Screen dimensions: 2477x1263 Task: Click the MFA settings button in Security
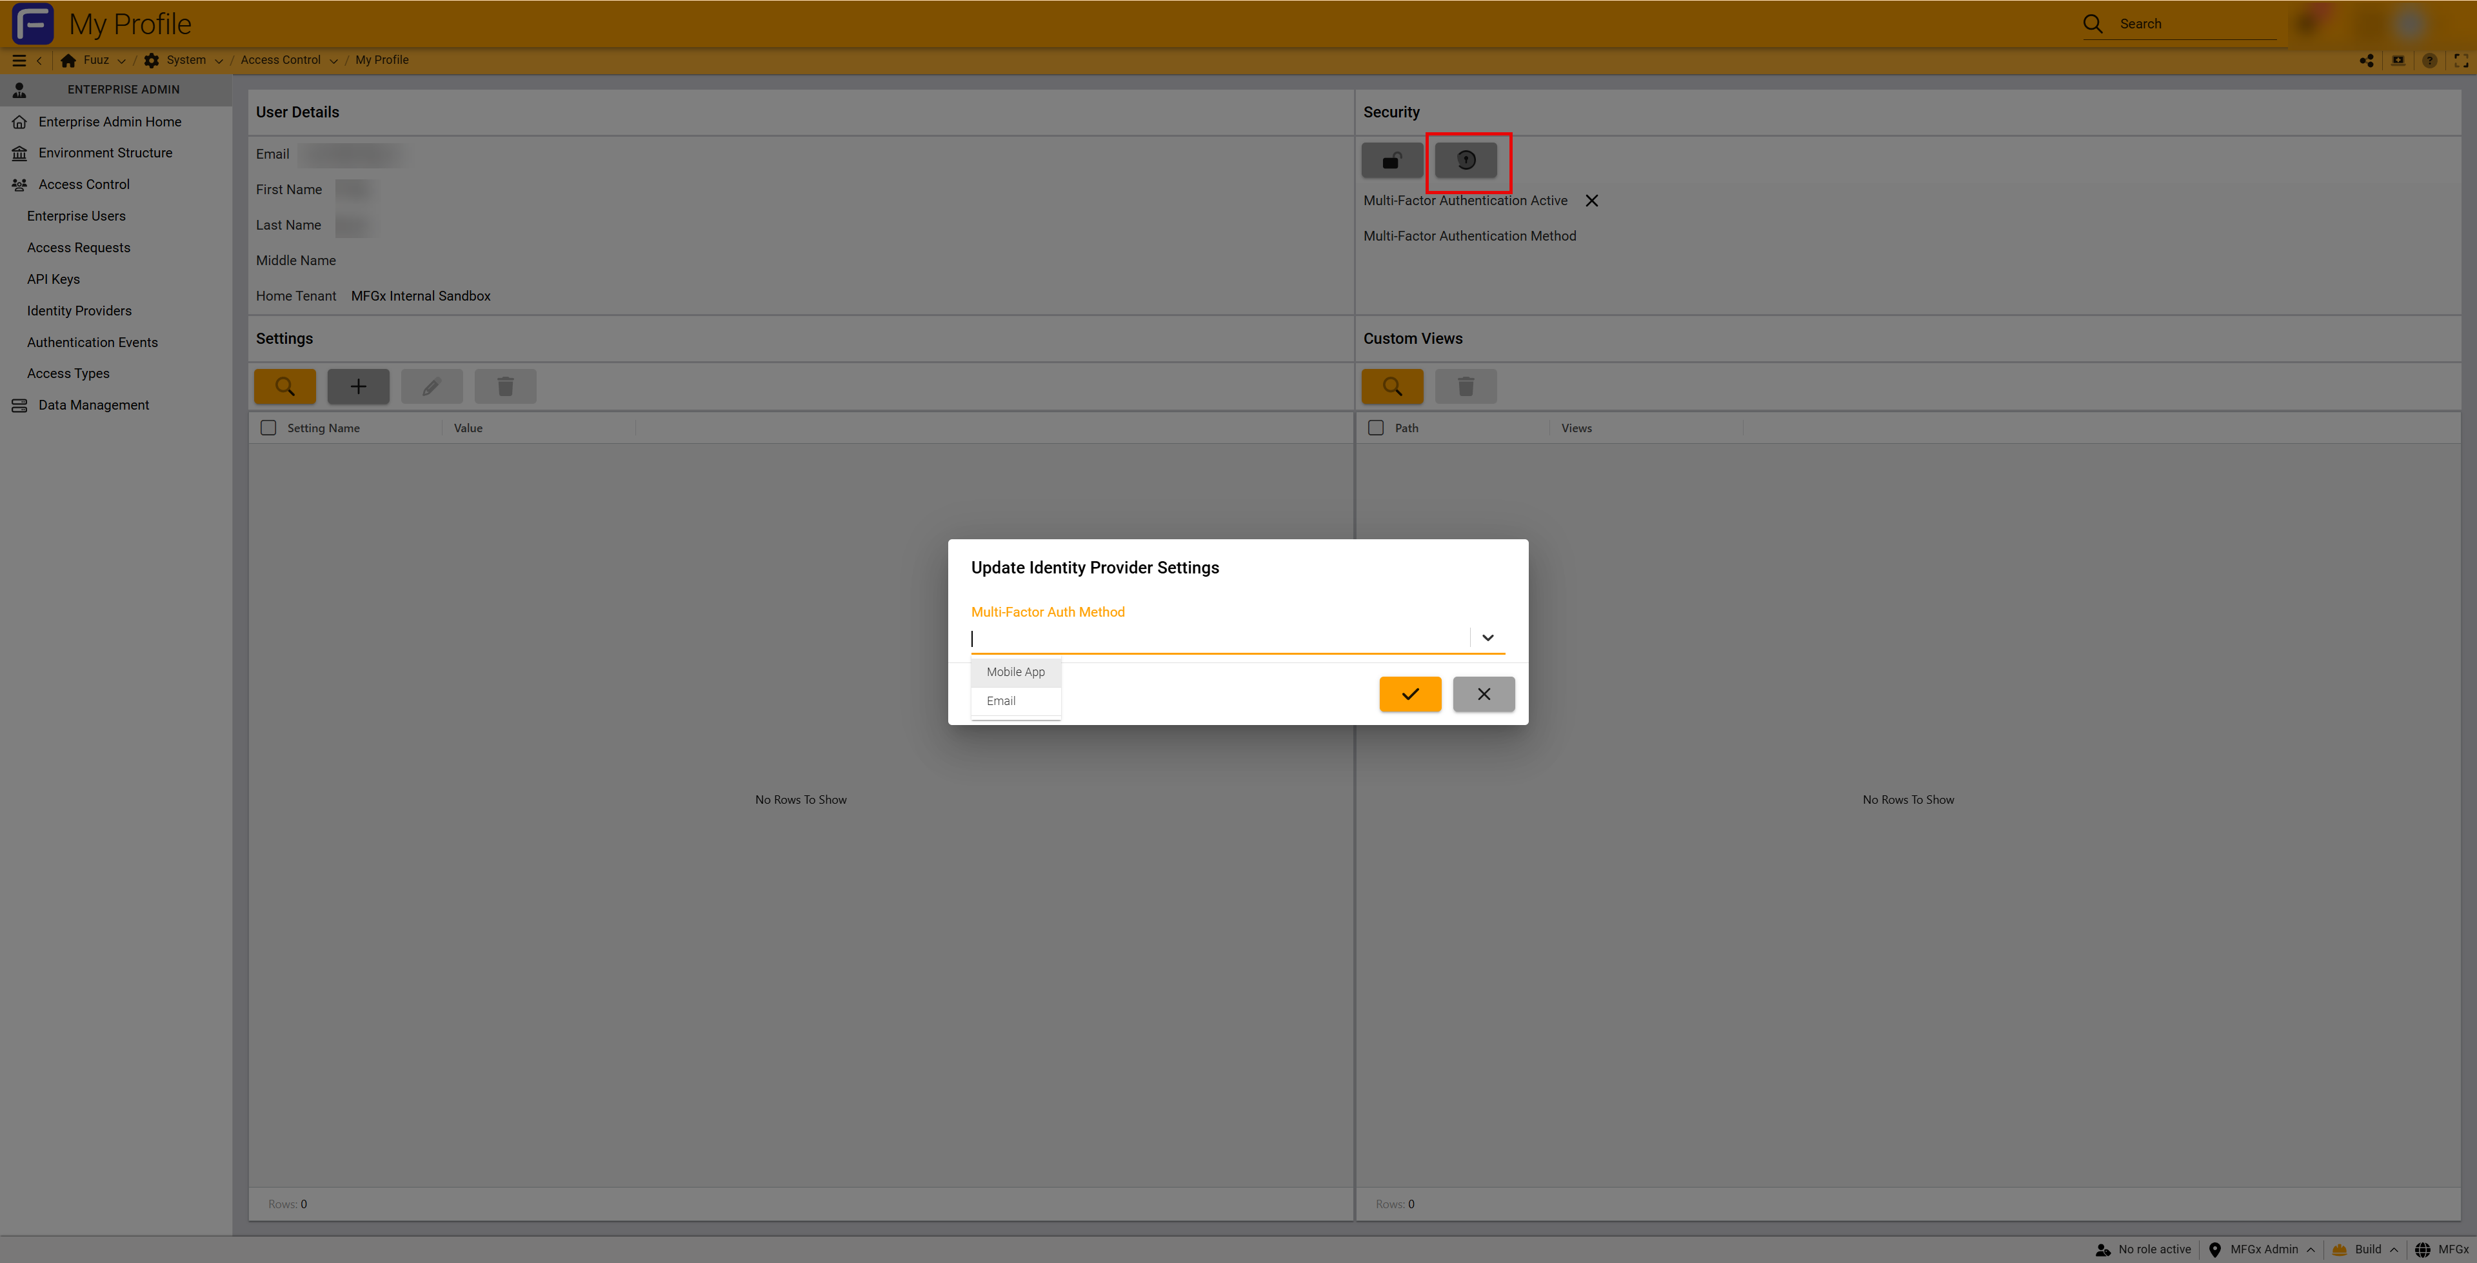pyautogui.click(x=1466, y=161)
